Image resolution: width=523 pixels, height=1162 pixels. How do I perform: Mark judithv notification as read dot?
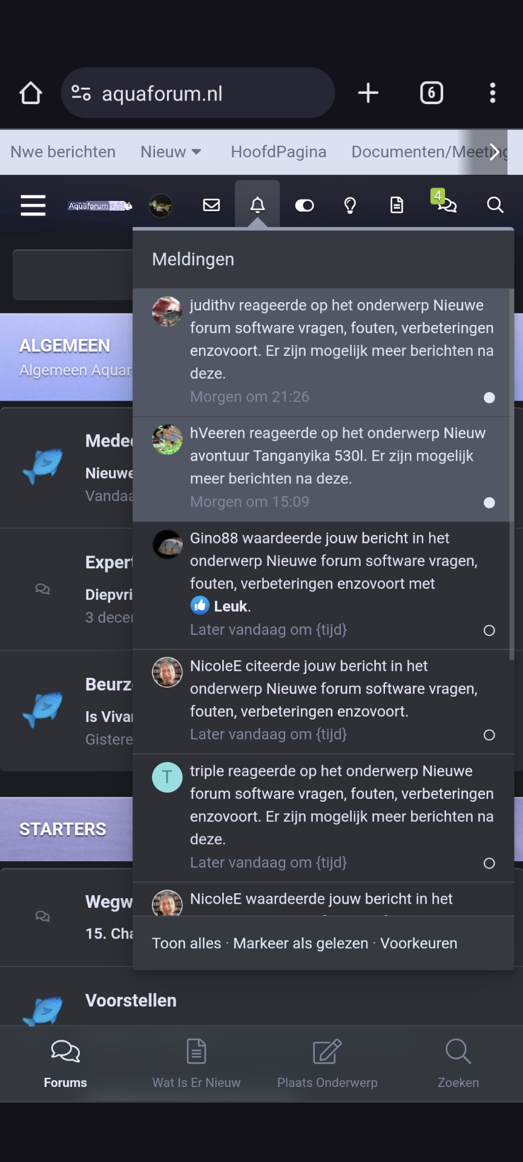[x=489, y=398]
